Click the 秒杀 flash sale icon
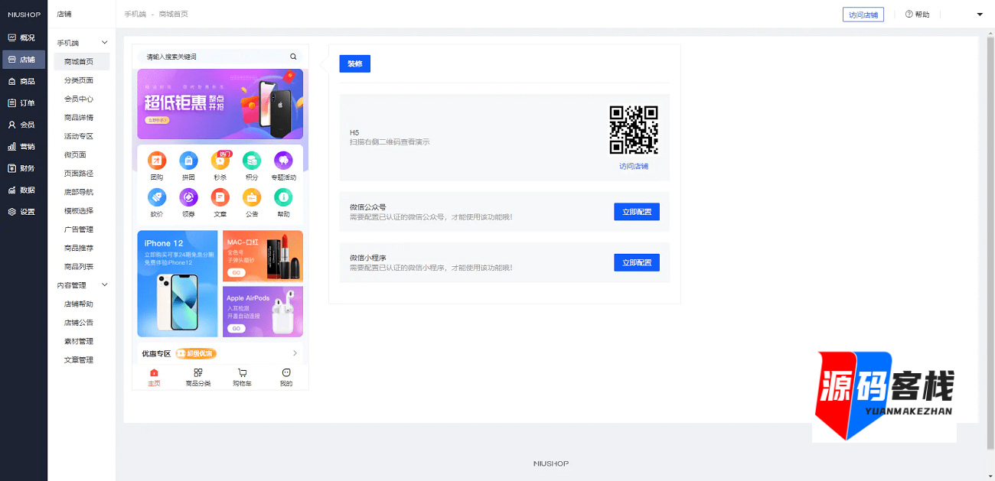Screen dimensions: 995x481 click(220, 161)
